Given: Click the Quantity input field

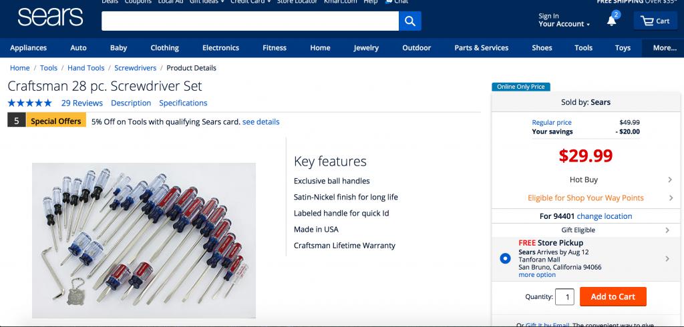Looking at the screenshot, I should click(565, 297).
